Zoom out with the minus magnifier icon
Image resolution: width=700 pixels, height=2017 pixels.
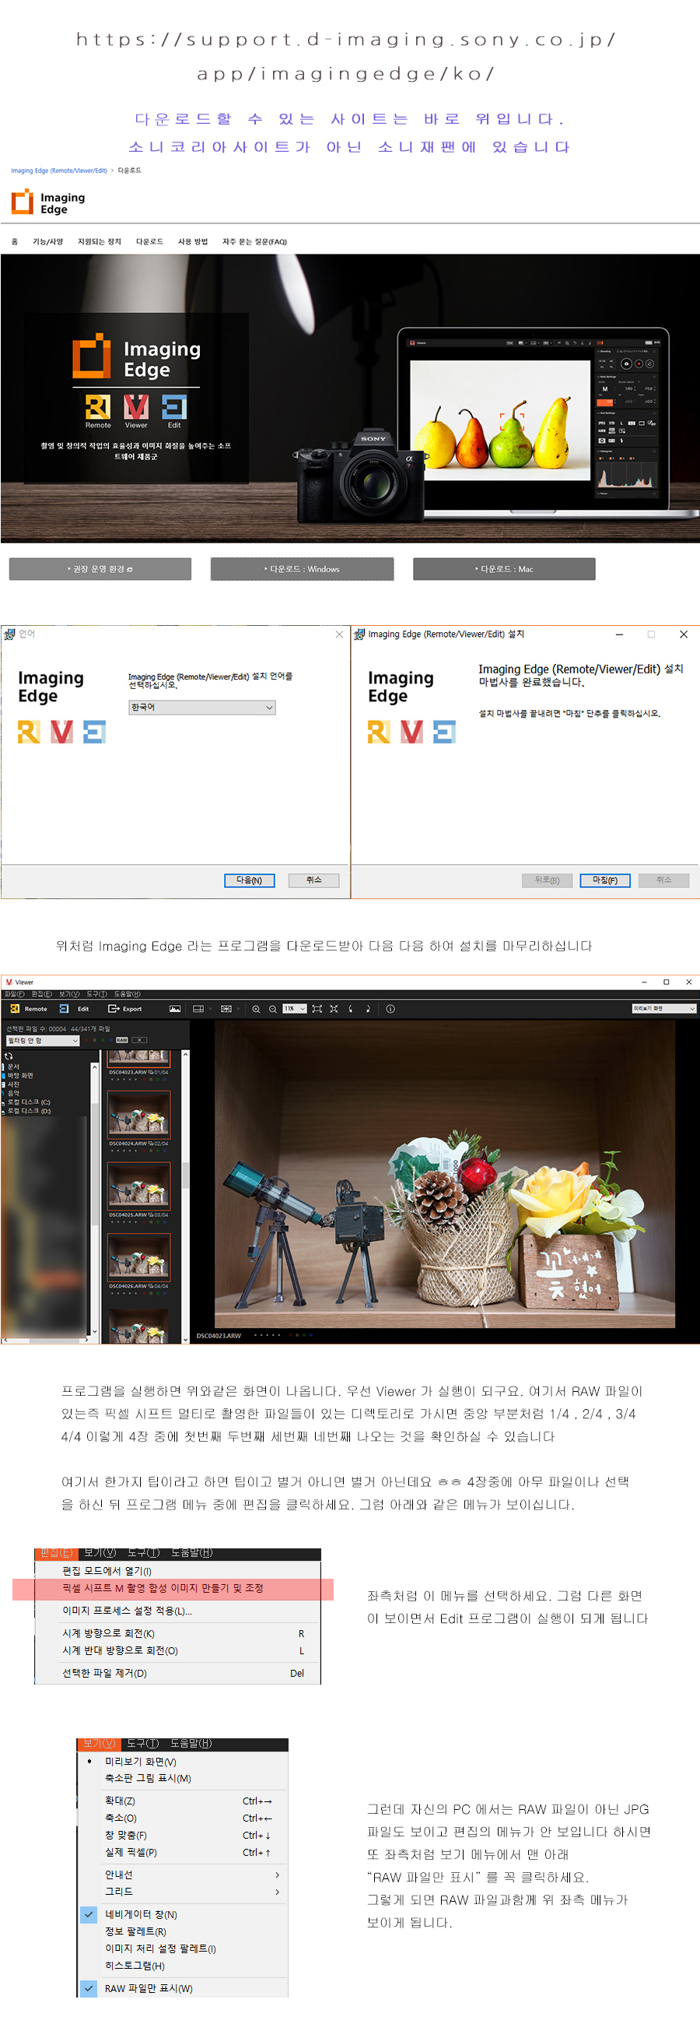tap(273, 1009)
